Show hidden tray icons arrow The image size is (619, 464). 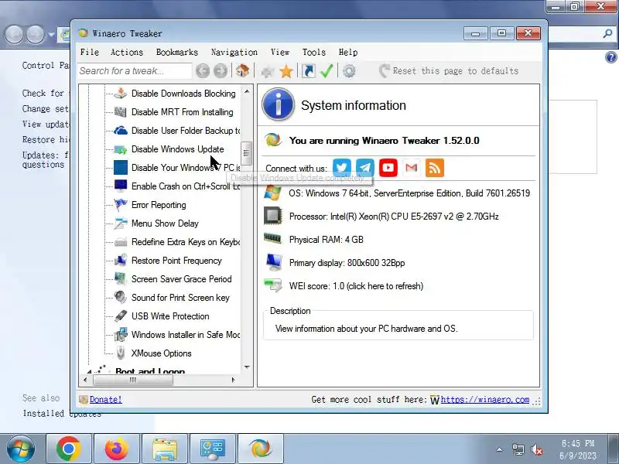(x=499, y=449)
